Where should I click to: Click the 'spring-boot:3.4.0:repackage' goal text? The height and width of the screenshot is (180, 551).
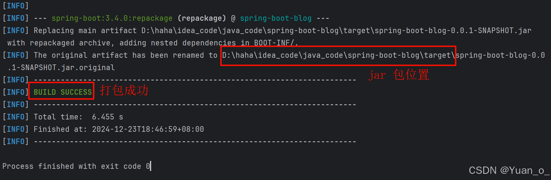(112, 19)
